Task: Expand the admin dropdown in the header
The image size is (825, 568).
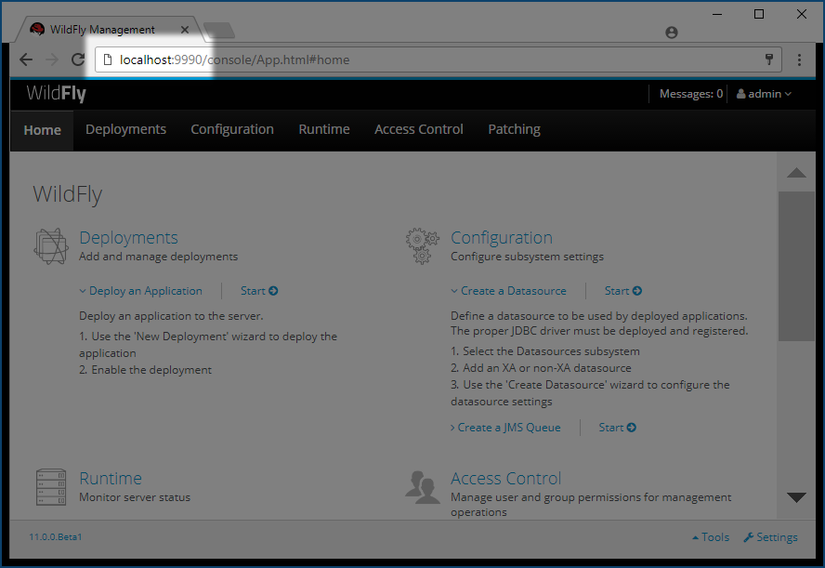Action: pos(764,93)
